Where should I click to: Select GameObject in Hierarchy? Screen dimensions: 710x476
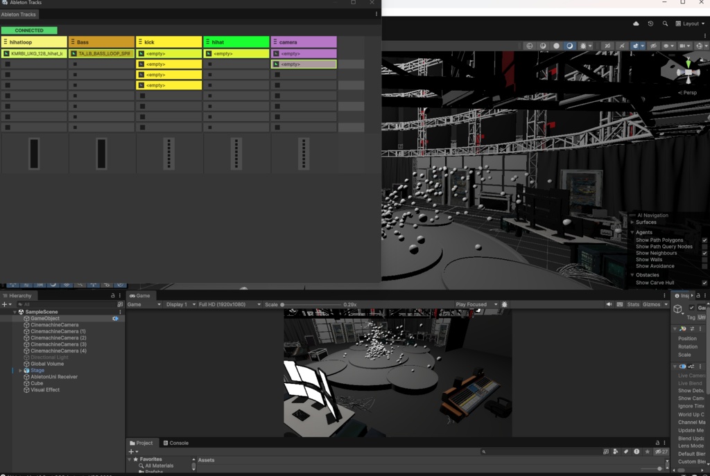(45, 319)
